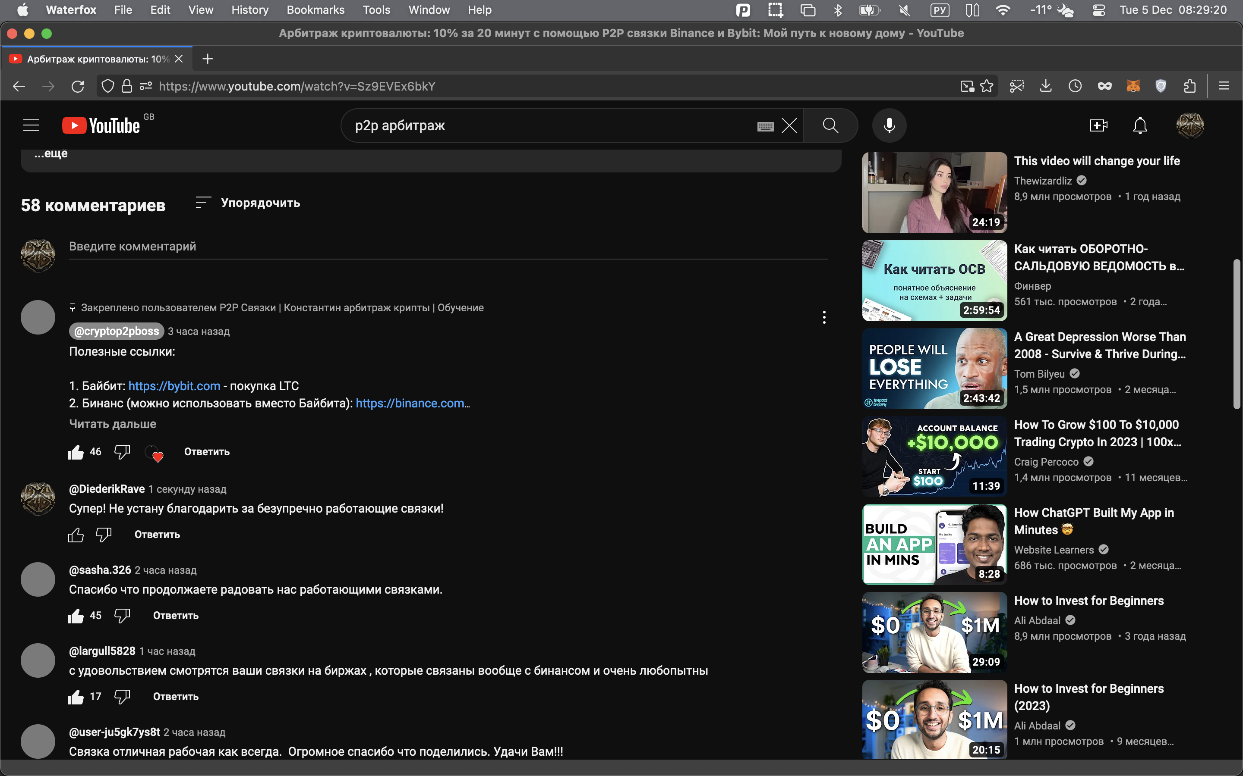Open the History menu
This screenshot has width=1243, height=776.
click(x=249, y=10)
